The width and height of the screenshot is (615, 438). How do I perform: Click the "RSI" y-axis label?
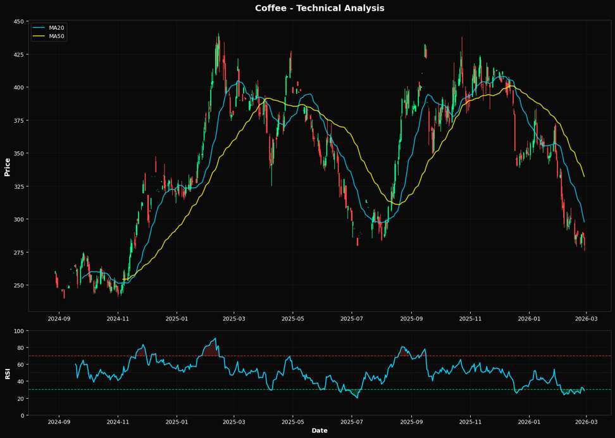7,373
